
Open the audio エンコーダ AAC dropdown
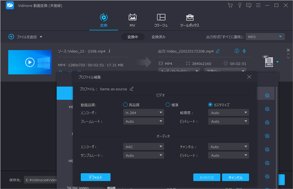pyautogui.click(x=144, y=147)
